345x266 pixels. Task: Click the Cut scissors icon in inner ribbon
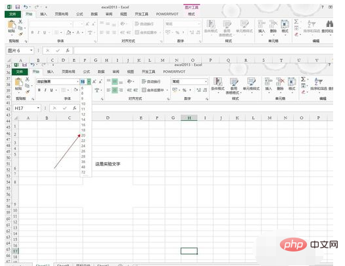click(x=28, y=79)
